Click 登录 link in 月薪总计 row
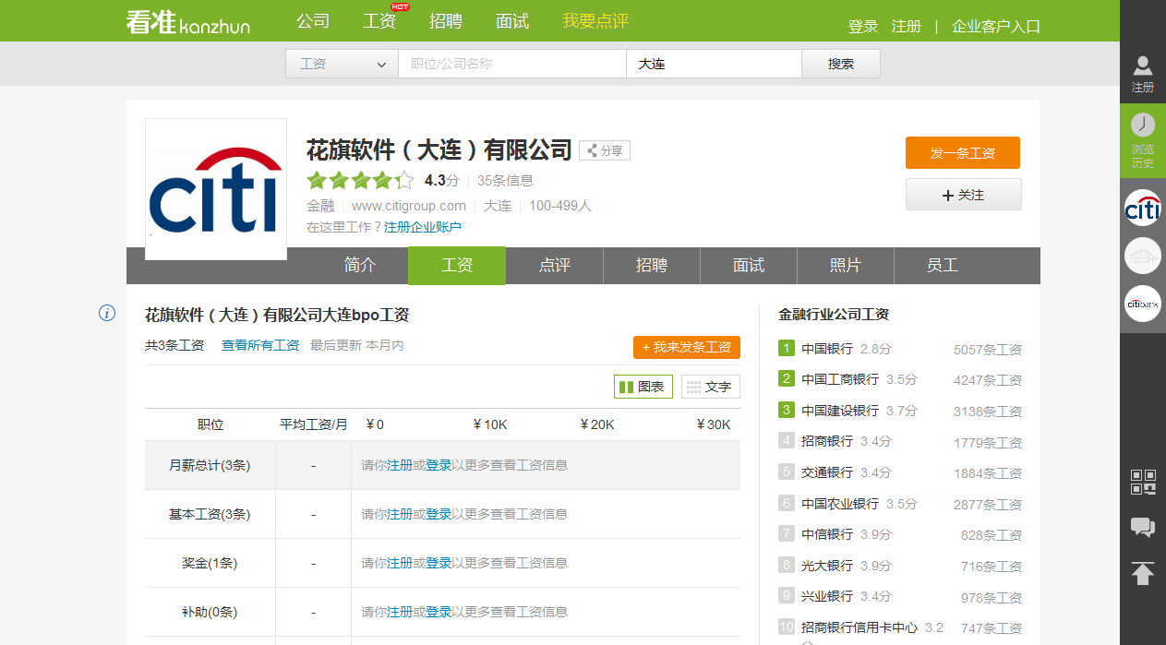 439,465
